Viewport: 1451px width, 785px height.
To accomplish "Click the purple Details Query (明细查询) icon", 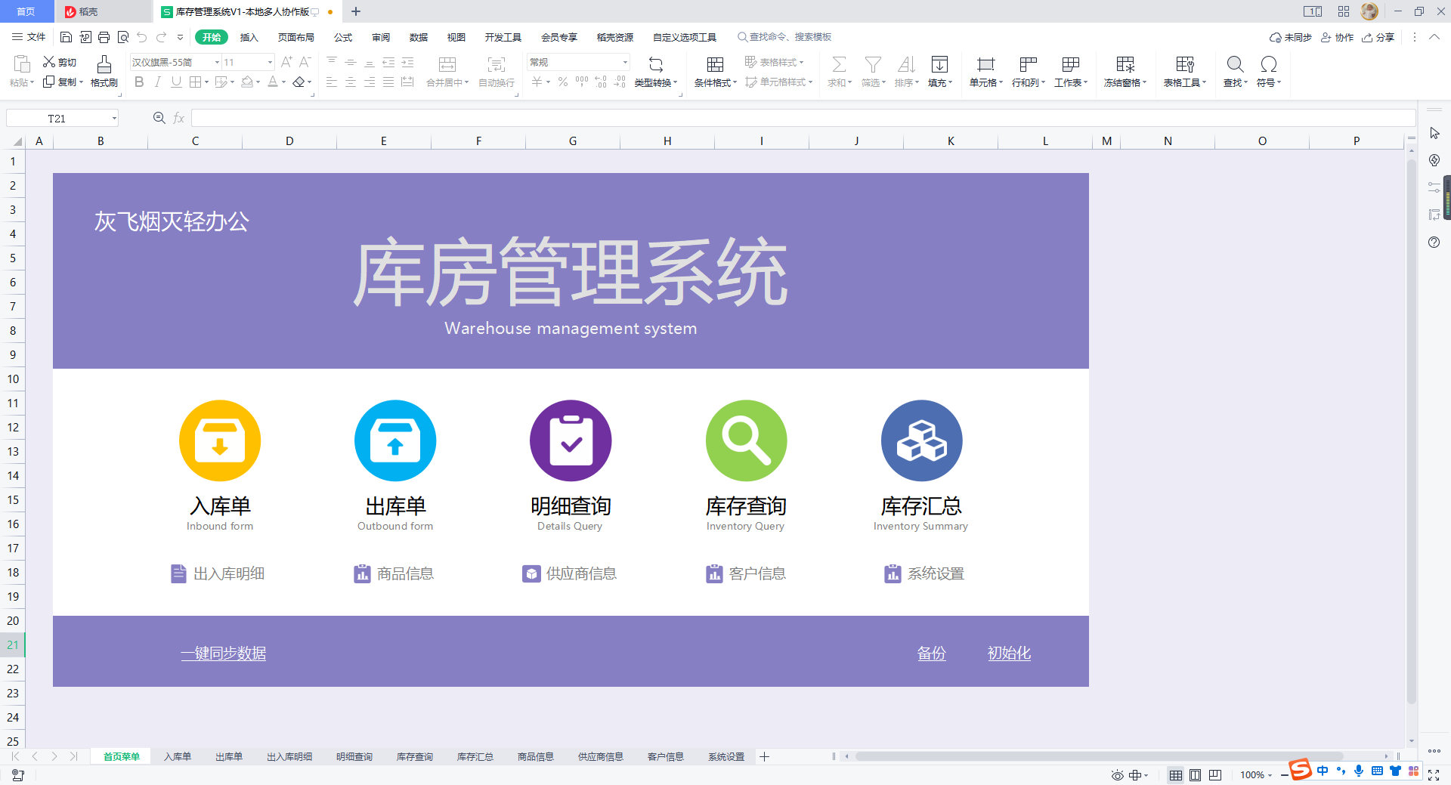I will (x=571, y=440).
